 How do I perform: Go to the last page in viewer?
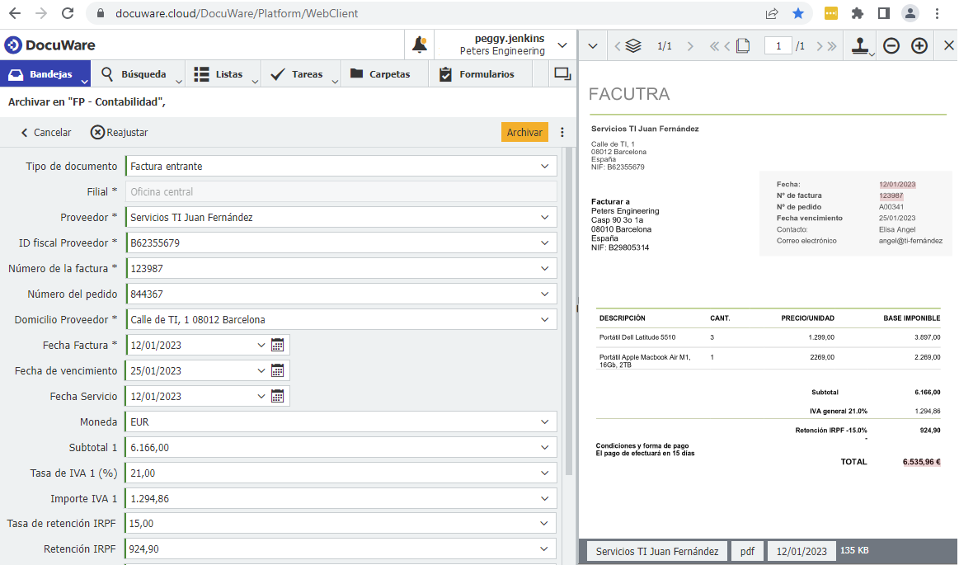pos(831,46)
